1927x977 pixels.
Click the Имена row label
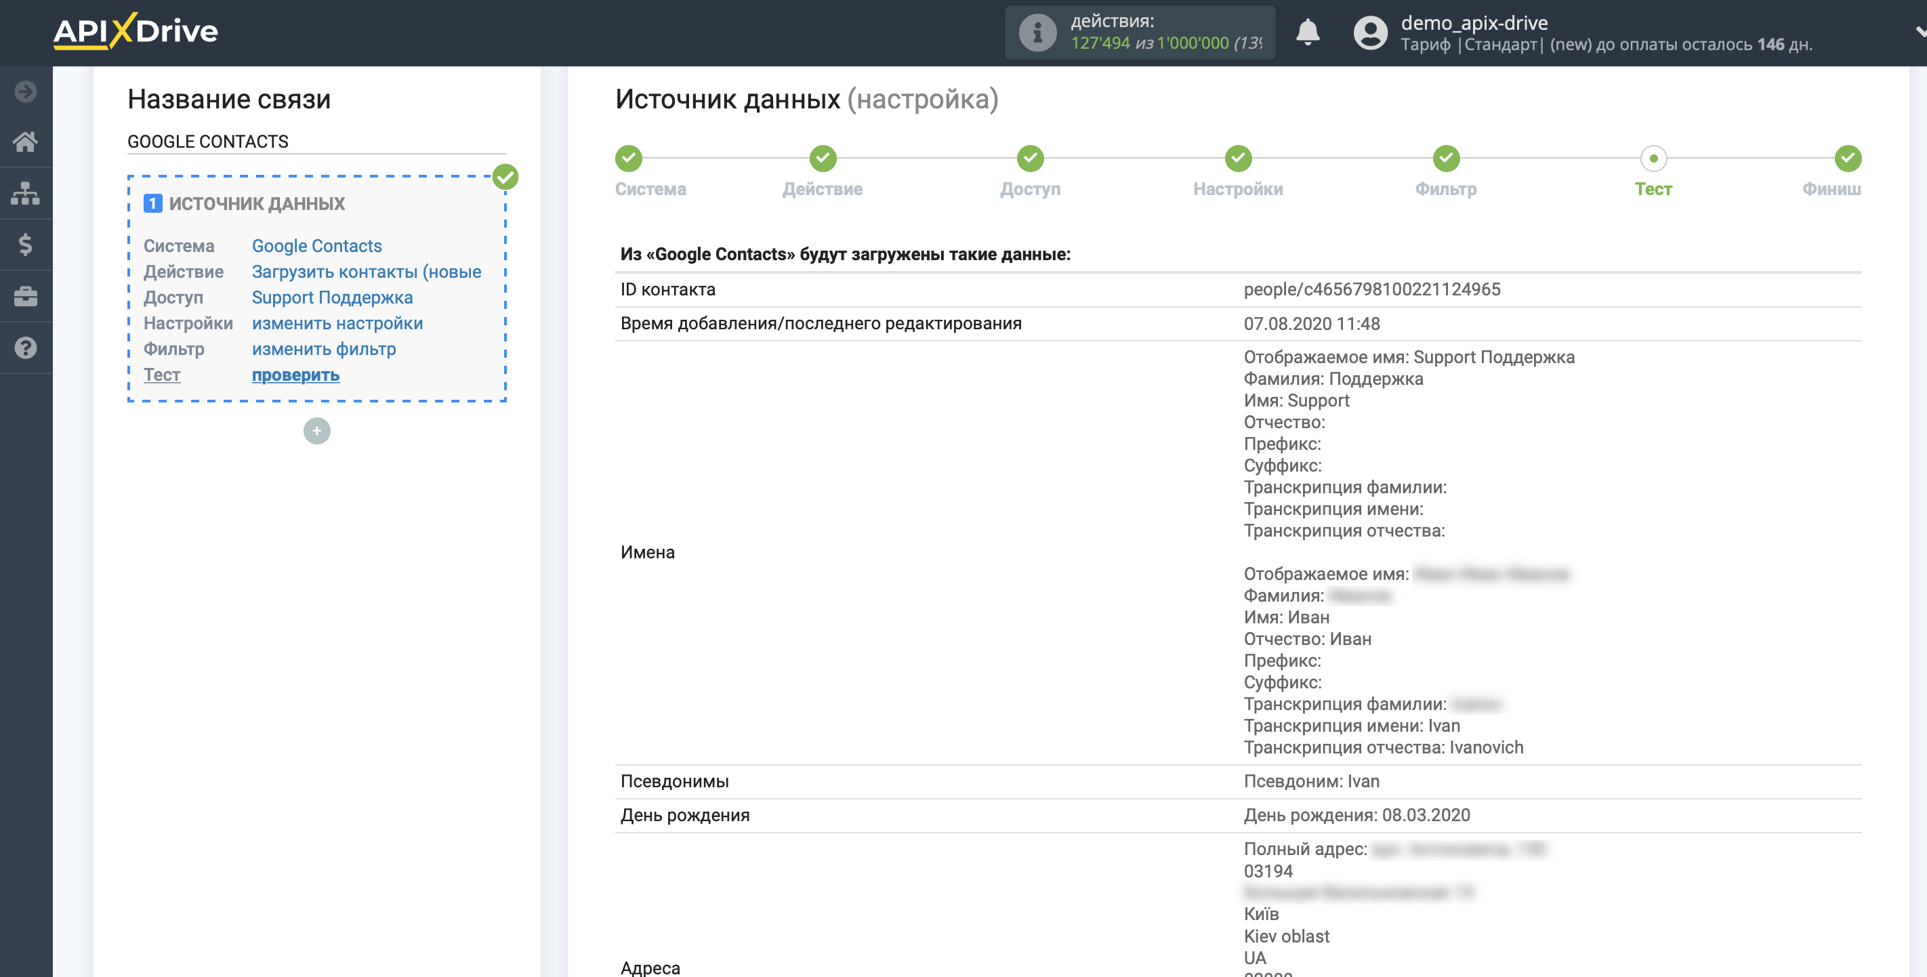pos(647,552)
